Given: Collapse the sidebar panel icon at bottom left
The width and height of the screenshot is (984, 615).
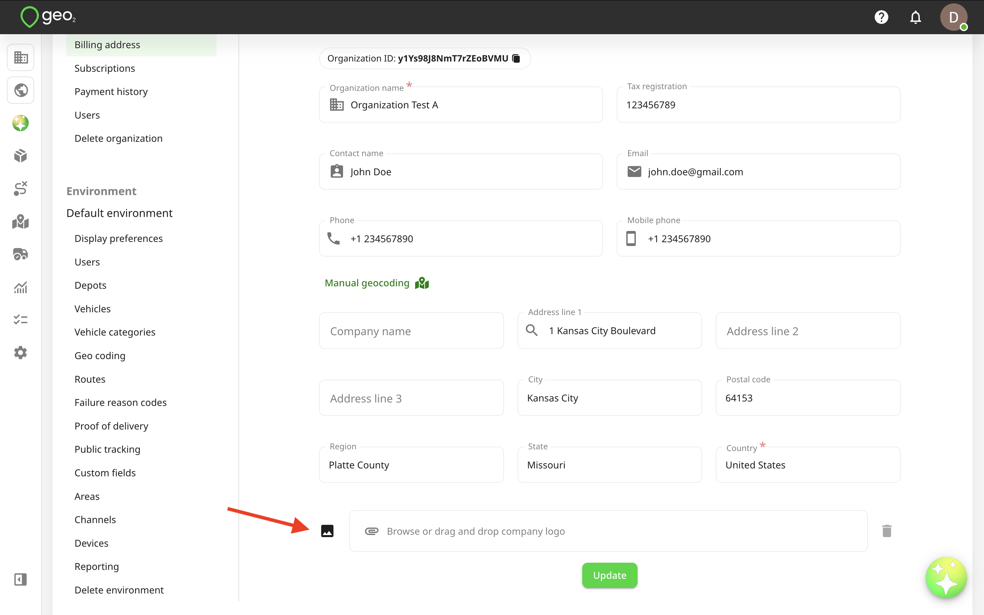Looking at the screenshot, I should [21, 579].
